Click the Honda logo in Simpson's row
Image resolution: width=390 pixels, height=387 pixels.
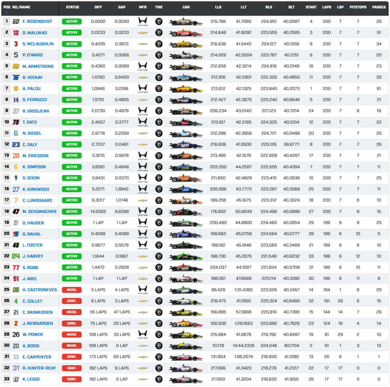[x=143, y=167]
